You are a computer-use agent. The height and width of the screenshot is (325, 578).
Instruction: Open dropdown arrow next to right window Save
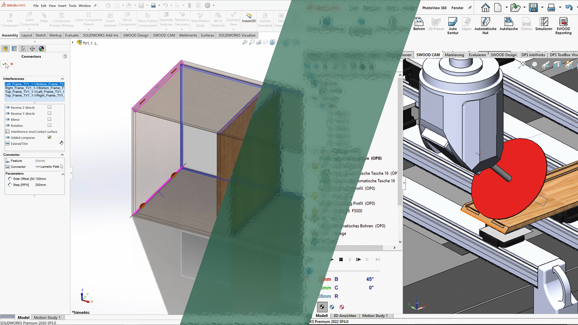click(542, 8)
